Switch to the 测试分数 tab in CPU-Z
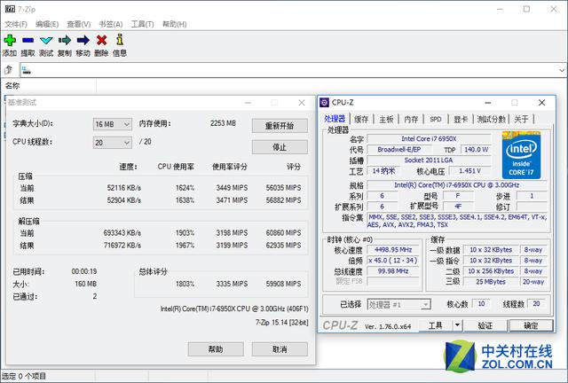The image size is (568, 383). click(x=491, y=119)
